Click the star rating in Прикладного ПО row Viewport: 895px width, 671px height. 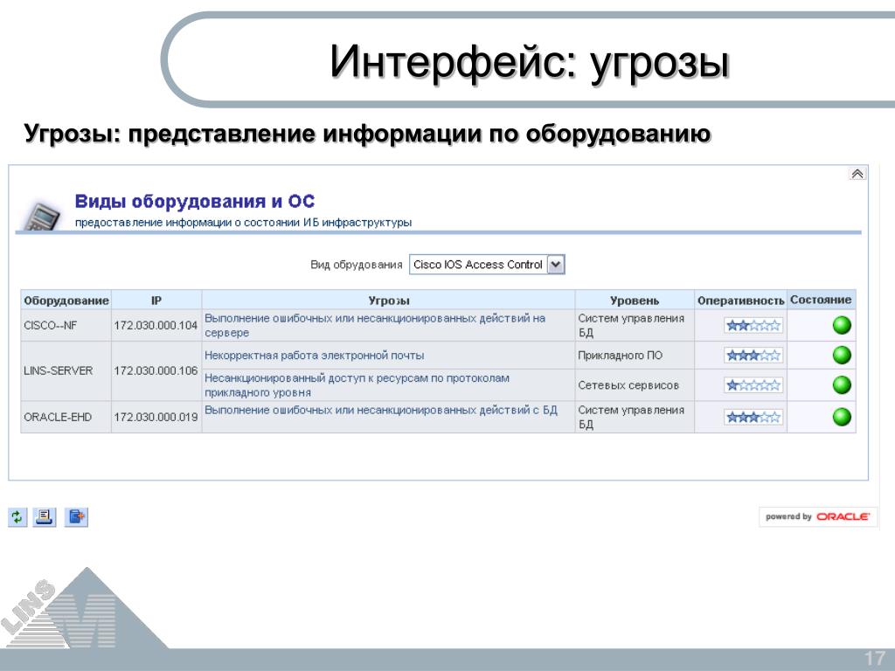753,355
